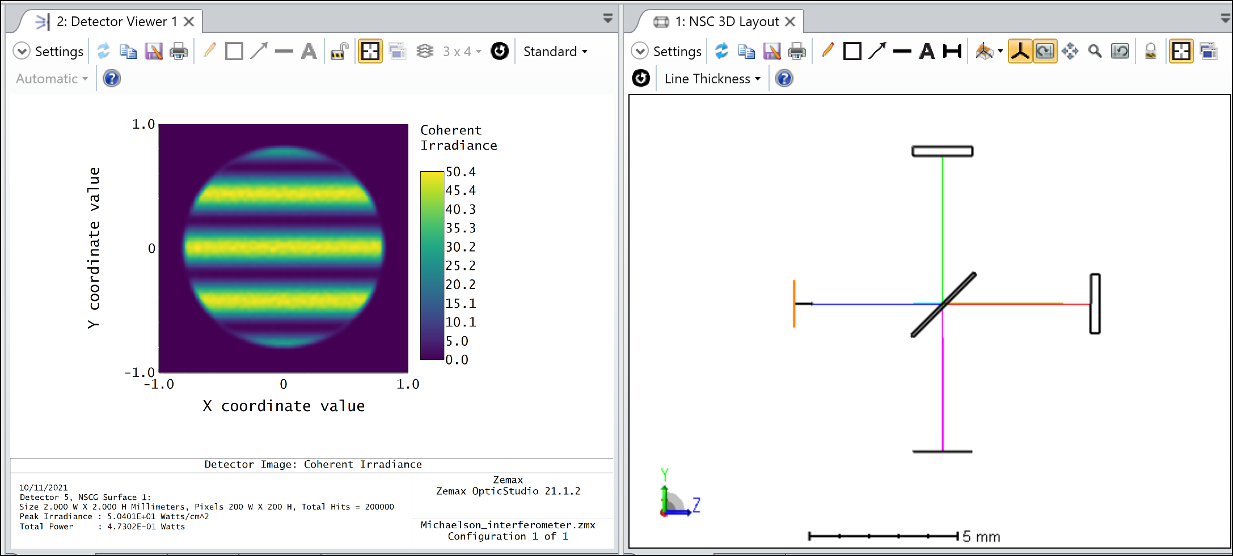Refresh the Detector Viewer window
The width and height of the screenshot is (1233, 556).
click(x=103, y=51)
